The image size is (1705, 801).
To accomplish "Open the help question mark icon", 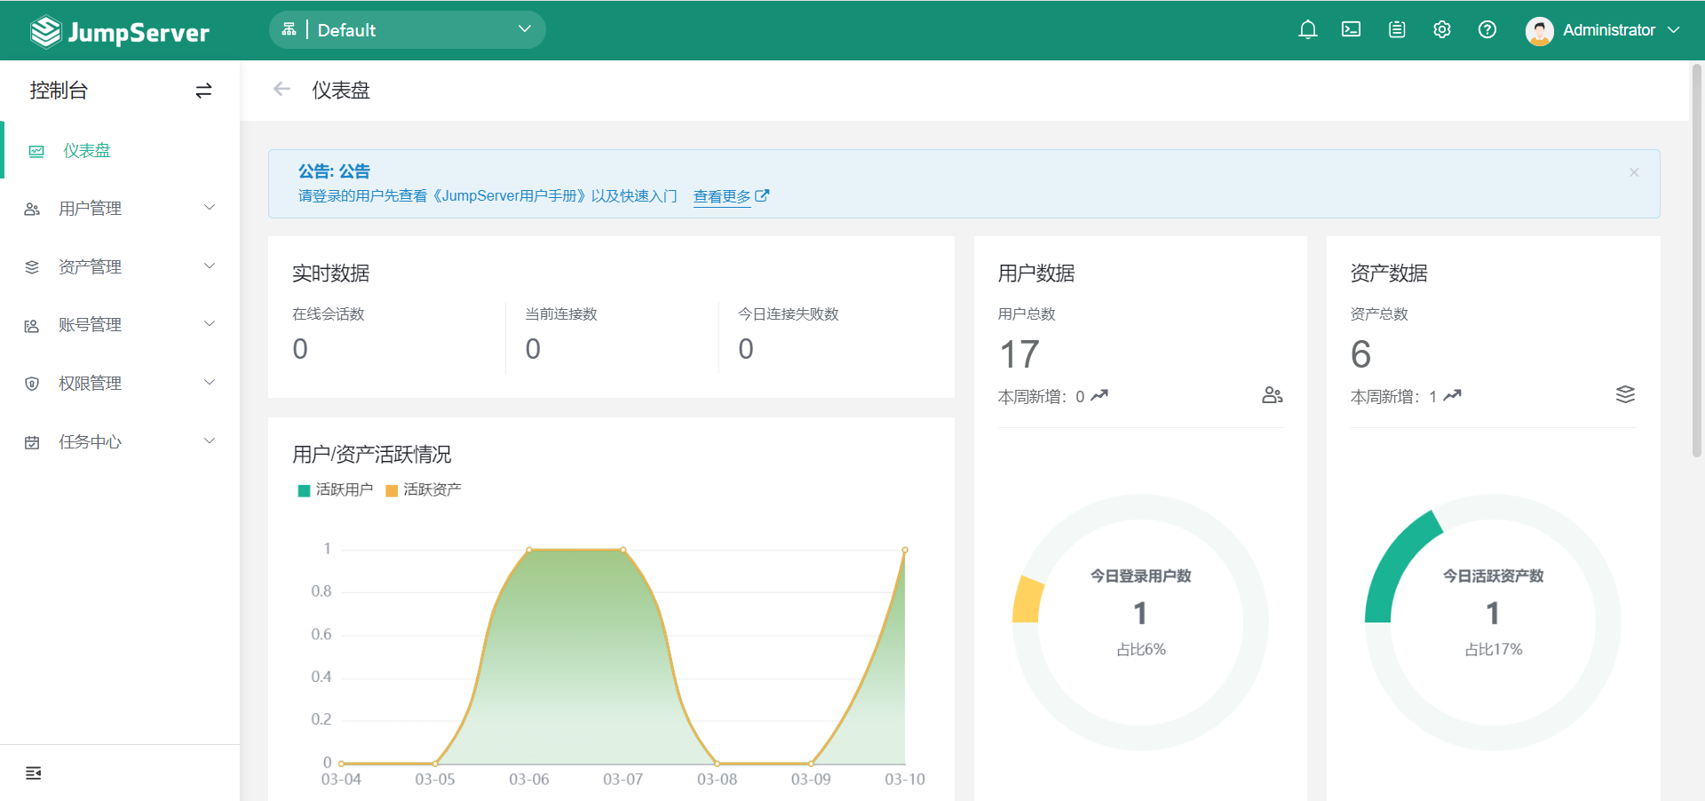I will pyautogui.click(x=1487, y=30).
